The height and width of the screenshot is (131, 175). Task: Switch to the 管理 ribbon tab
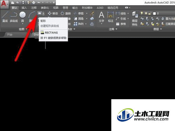coord(65,8)
